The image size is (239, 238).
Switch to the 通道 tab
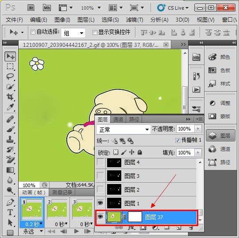[x=118, y=119]
